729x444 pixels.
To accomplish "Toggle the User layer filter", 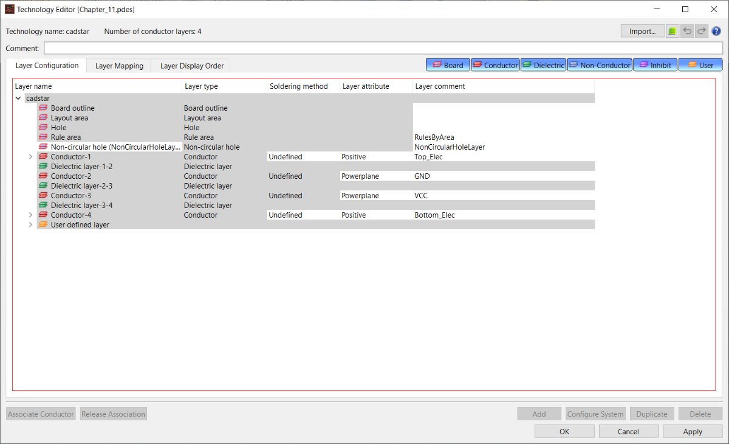I will pos(700,65).
